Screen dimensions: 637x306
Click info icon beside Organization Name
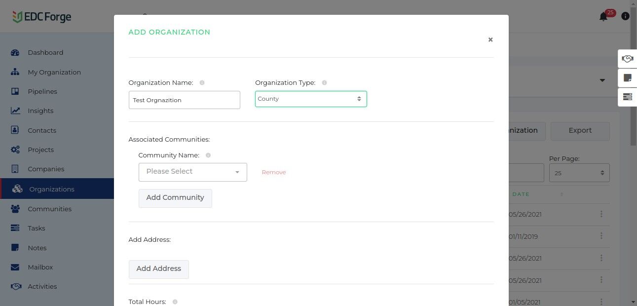202,83
